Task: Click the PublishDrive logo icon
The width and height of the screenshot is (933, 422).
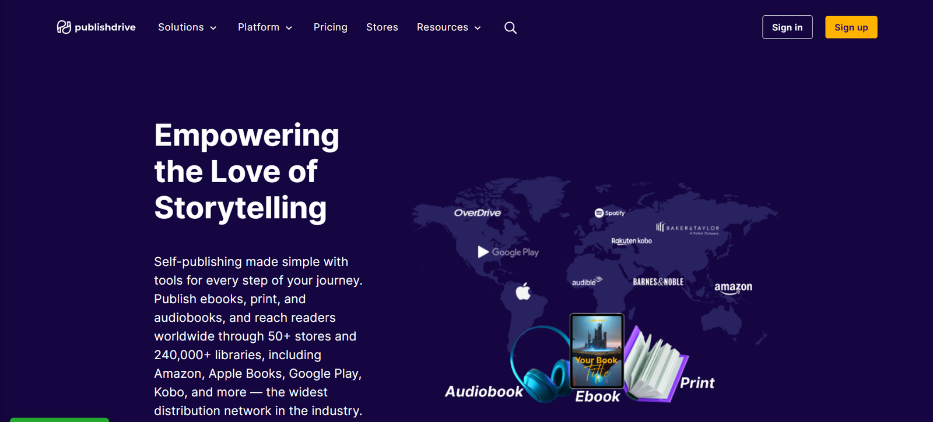Action: click(64, 27)
